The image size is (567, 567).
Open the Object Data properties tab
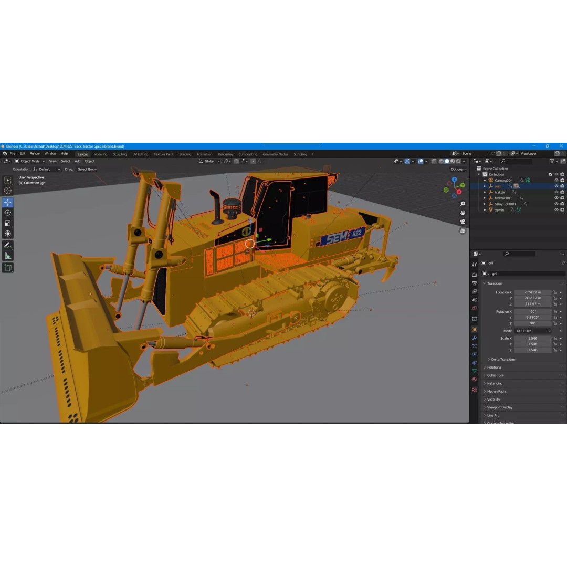click(x=475, y=371)
